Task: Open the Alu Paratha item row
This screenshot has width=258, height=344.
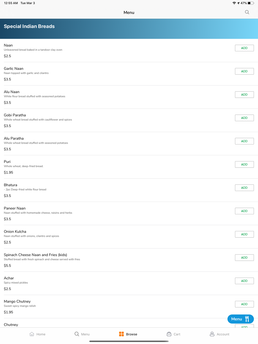Action: click(x=129, y=144)
